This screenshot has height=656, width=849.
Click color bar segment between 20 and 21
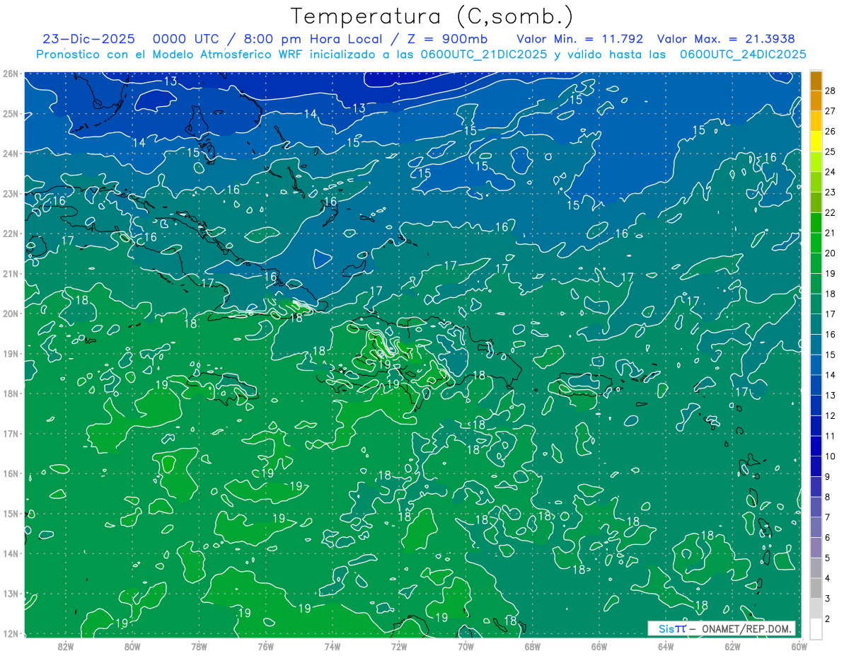[x=816, y=243]
